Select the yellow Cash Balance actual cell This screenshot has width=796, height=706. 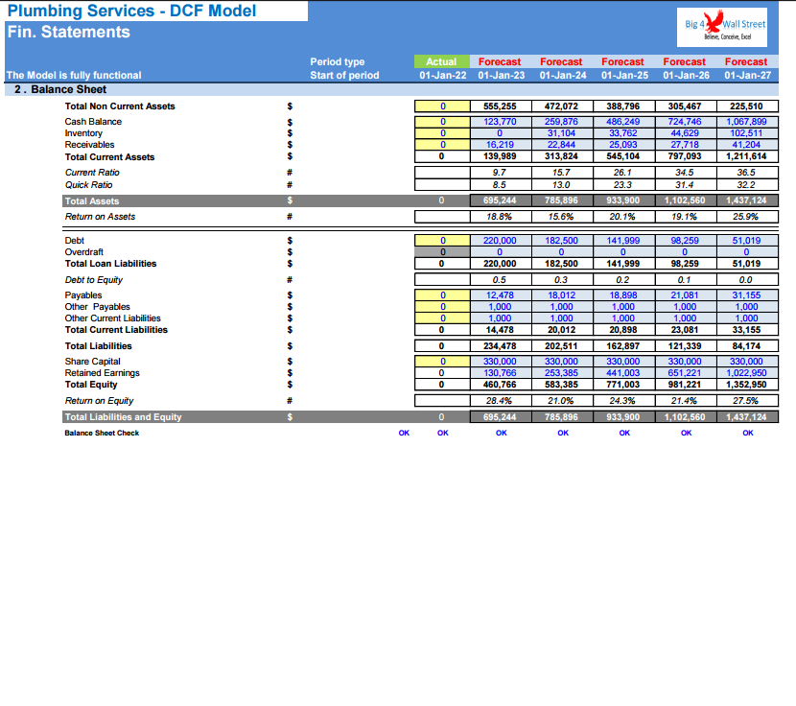click(x=442, y=122)
